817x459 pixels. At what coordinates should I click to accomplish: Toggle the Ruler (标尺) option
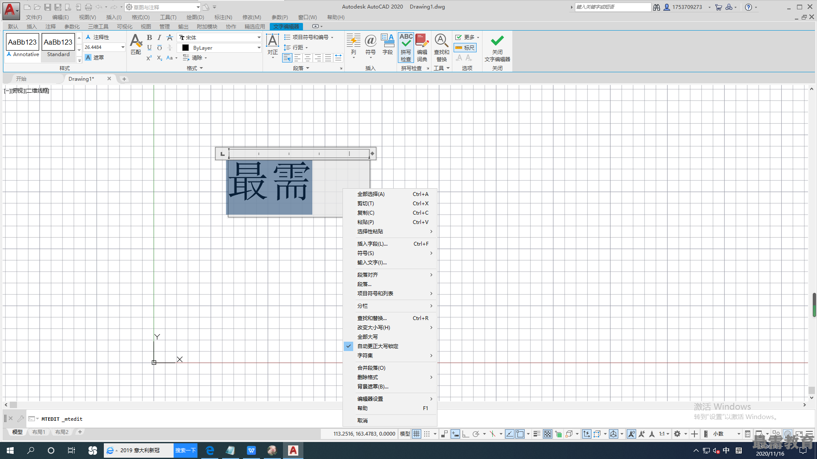pyautogui.click(x=465, y=48)
